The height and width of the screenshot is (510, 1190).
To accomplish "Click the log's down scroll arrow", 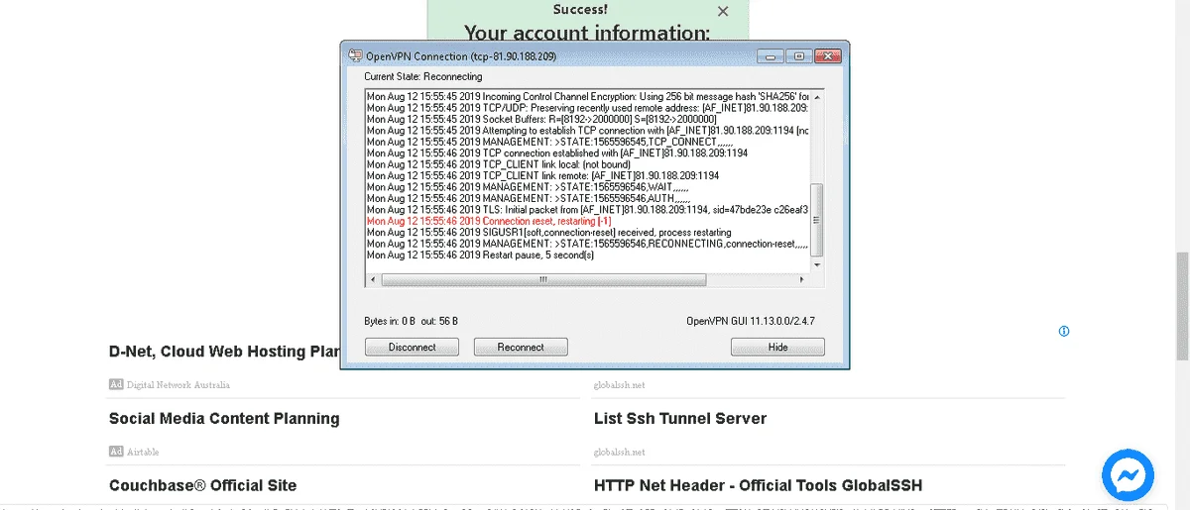I will click(817, 267).
